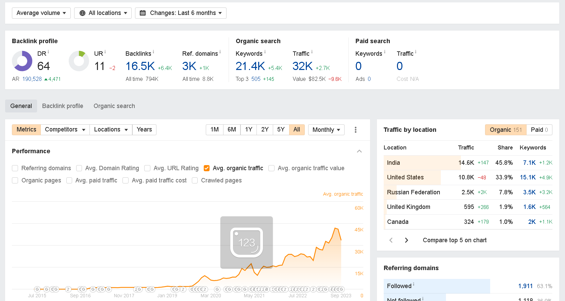Collapse the Performance section
This screenshot has height=301, width=565.
pos(359,151)
